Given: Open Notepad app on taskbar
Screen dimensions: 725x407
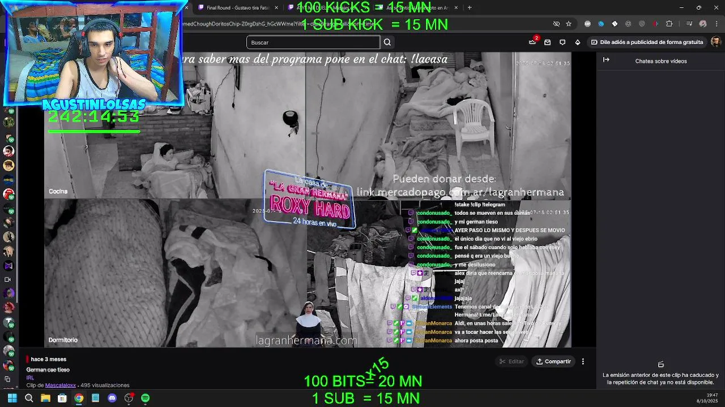Looking at the screenshot, I should pyautogui.click(x=95, y=398).
